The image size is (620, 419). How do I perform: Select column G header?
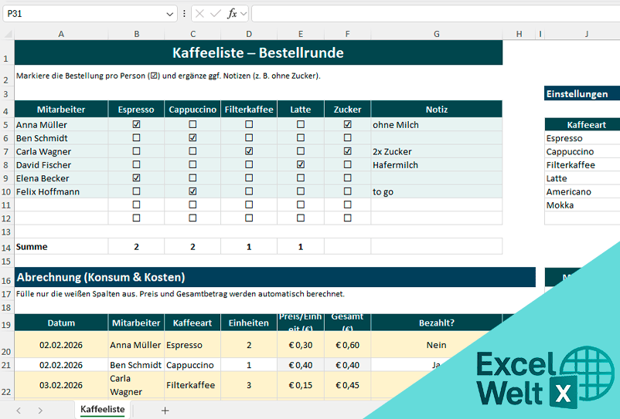point(437,34)
